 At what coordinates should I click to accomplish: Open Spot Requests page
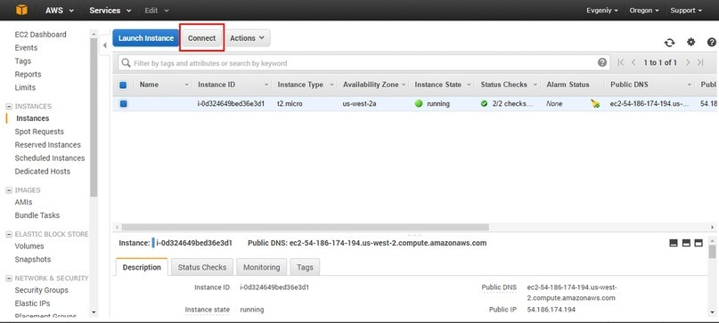click(x=39, y=132)
